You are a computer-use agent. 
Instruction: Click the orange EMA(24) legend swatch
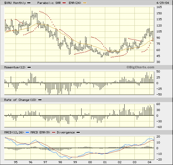point(85,3)
